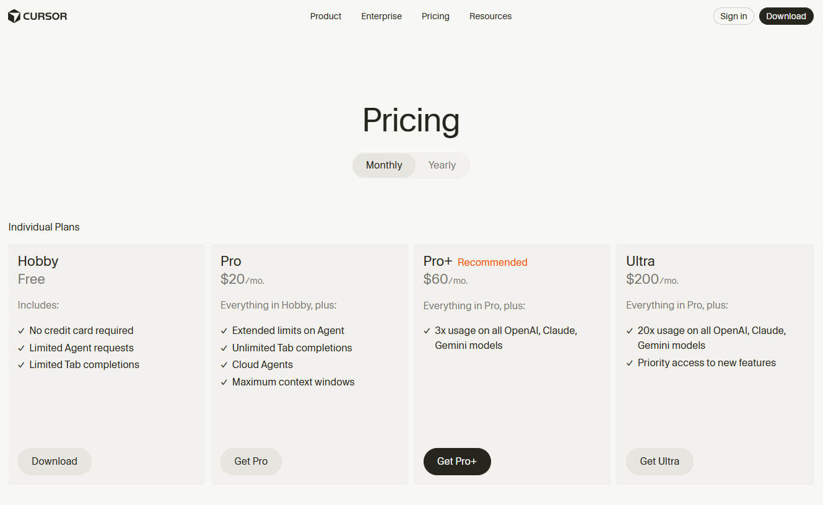Screen dimensions: 823x505
Task: Click the checkmark beside Limited Agent requests
Action: pos(20,348)
